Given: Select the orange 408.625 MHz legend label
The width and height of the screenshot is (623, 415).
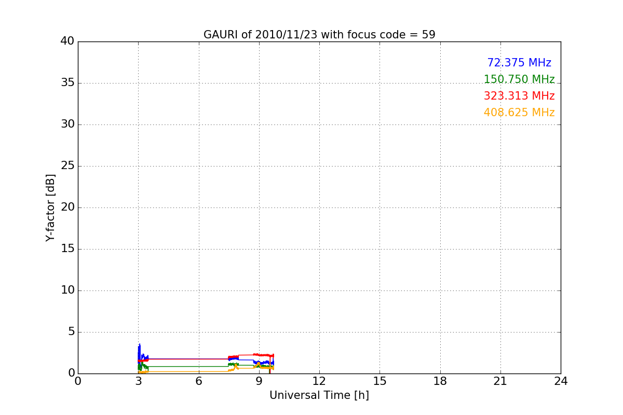Looking at the screenshot, I should point(519,113).
